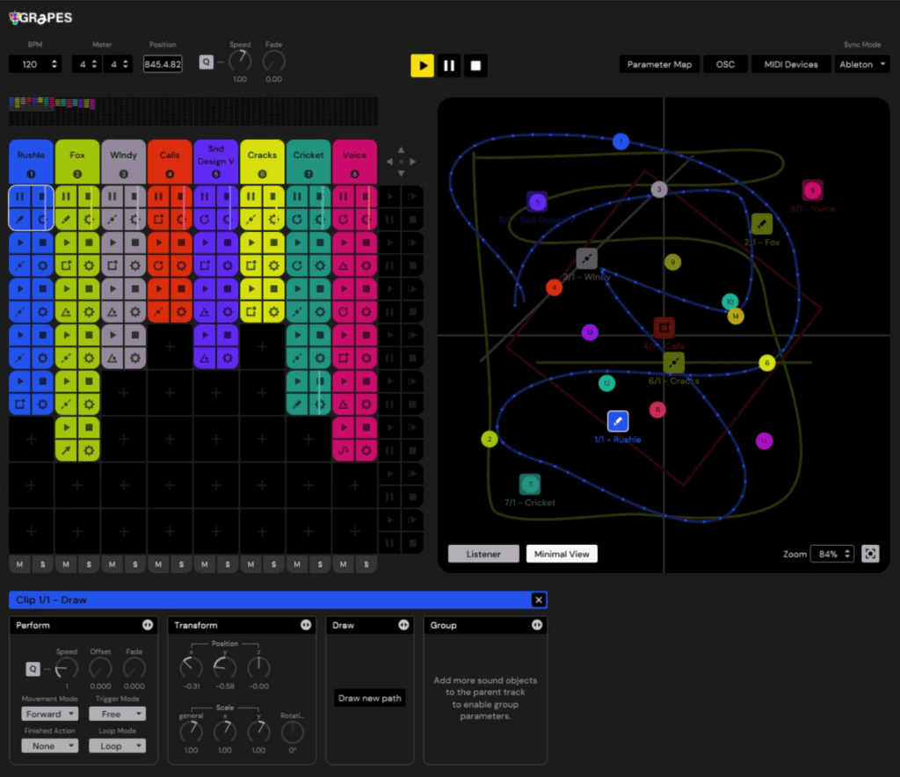The width and height of the screenshot is (900, 777).
Task: Adjust the 84% Zoom stepper
Action: (847, 554)
